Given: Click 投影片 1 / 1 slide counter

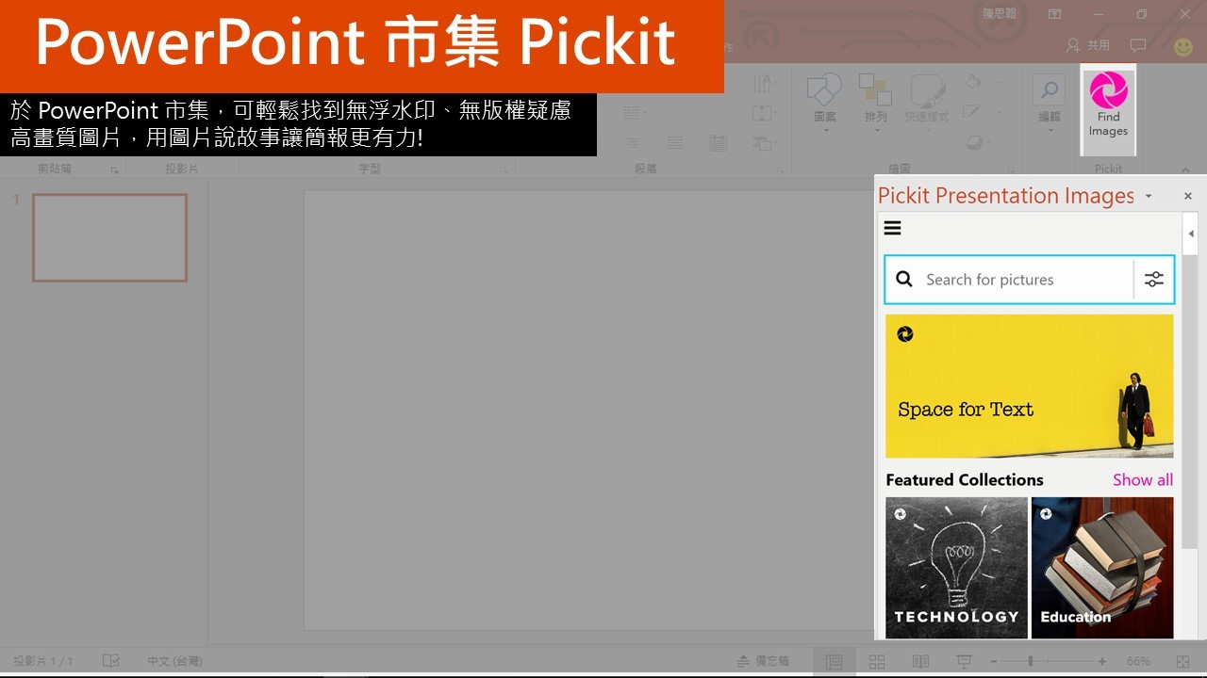Looking at the screenshot, I should click(x=43, y=661).
